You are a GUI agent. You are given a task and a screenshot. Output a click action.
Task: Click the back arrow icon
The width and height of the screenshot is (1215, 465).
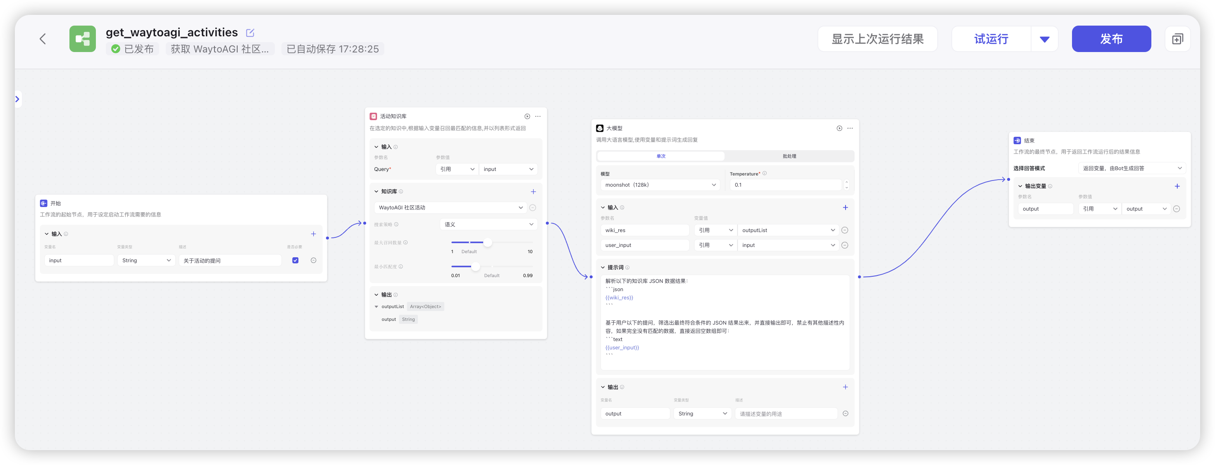43,39
